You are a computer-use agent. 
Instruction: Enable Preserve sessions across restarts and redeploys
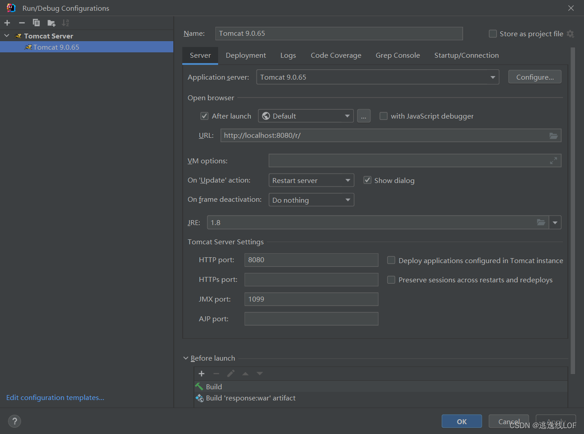click(391, 280)
